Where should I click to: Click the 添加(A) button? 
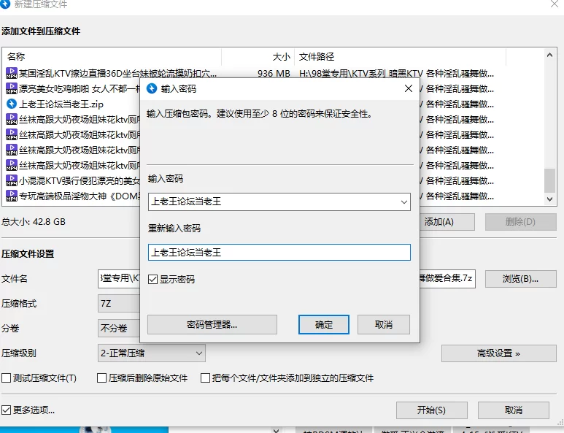click(447, 222)
